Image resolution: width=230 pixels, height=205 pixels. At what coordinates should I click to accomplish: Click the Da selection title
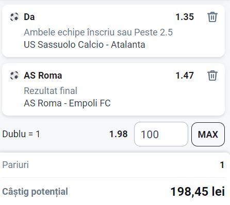coord(29,17)
